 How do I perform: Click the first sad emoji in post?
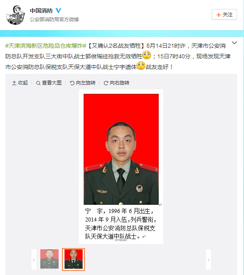click(146, 55)
